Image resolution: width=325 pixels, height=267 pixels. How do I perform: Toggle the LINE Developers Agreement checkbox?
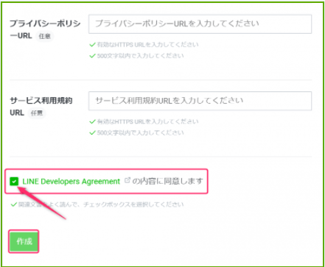point(14,182)
